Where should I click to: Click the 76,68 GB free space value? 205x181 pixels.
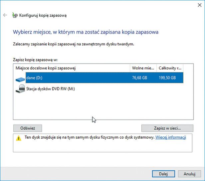[x=139, y=78]
